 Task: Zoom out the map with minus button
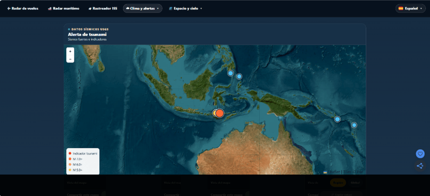[x=70, y=59]
